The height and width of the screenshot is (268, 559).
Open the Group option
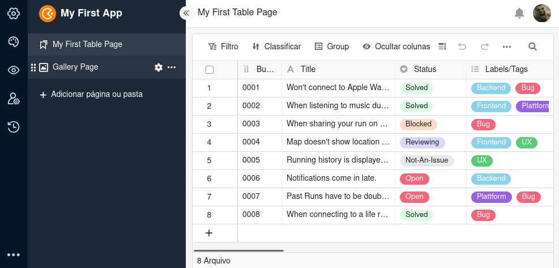332,46
